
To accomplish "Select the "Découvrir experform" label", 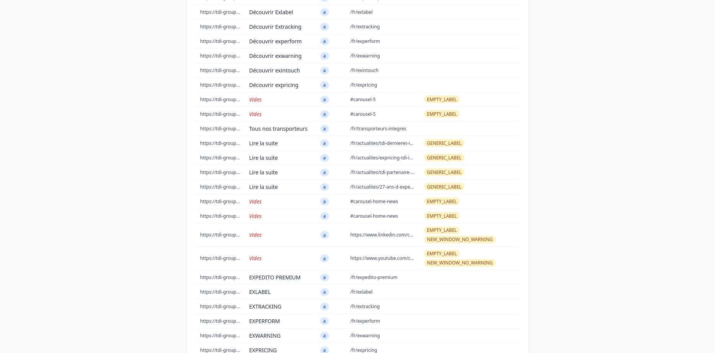I will [275, 41].
